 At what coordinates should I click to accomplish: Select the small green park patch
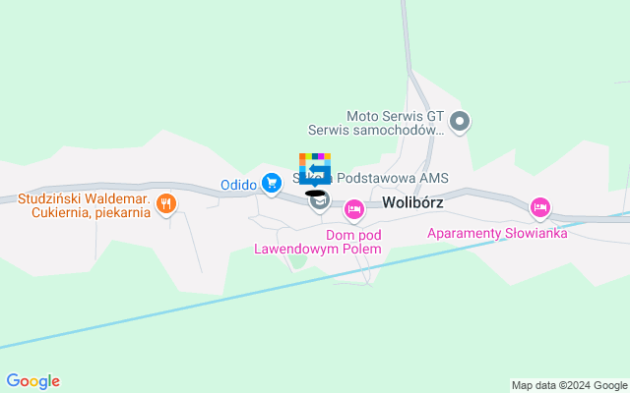(x=297, y=260)
